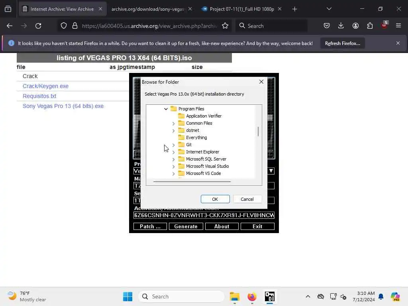Viewport: 408px width, 306px height.
Task: Bookmark this page with the star icon
Action: 225,26
